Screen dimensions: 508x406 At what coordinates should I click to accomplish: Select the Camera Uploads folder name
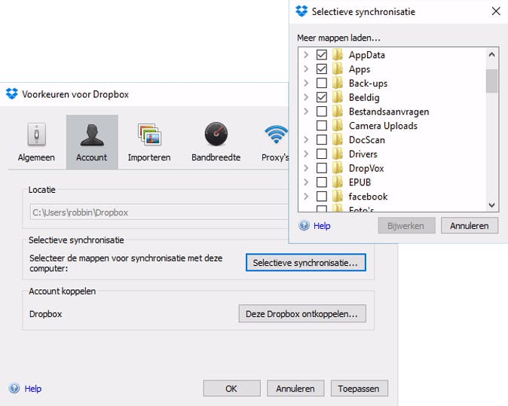383,126
